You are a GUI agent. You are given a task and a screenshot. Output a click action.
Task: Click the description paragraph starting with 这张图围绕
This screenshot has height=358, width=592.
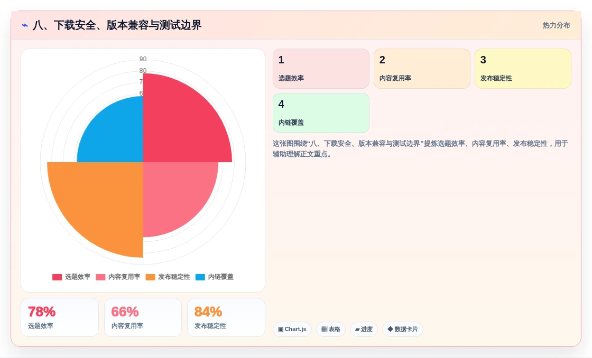tap(420, 148)
